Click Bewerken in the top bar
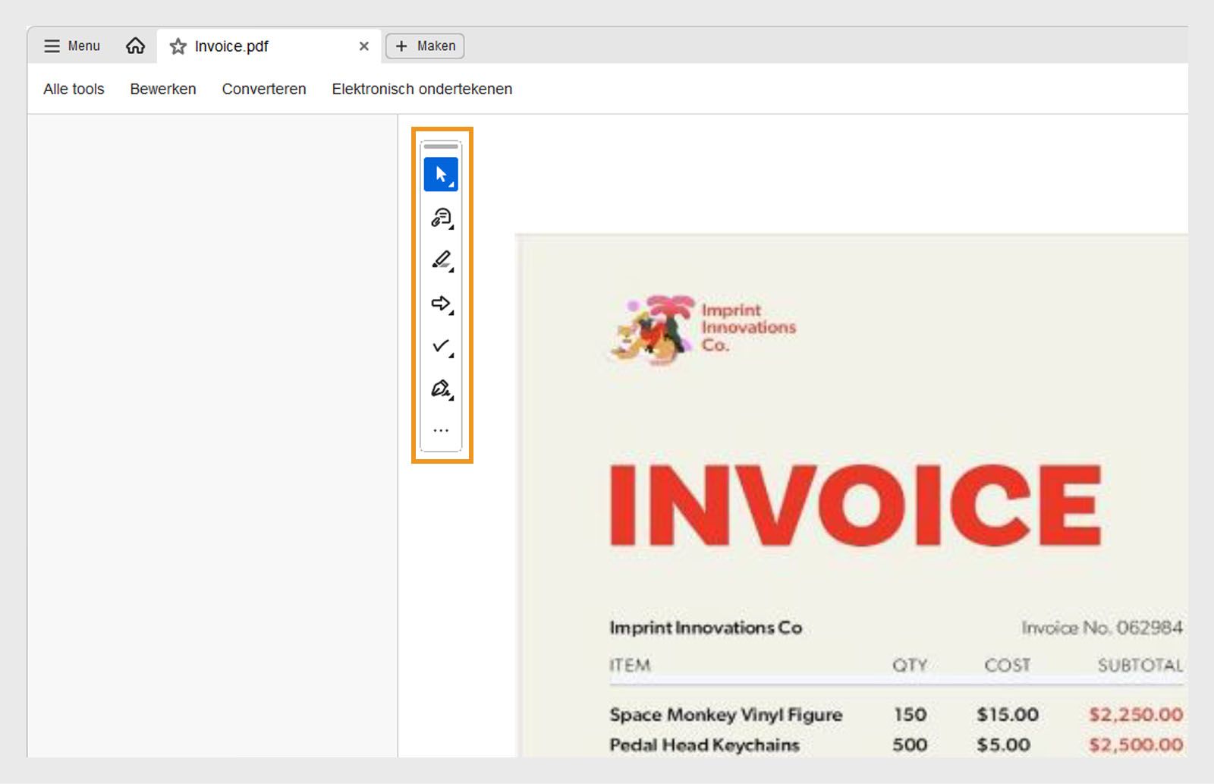1214x784 pixels. pyautogui.click(x=162, y=89)
